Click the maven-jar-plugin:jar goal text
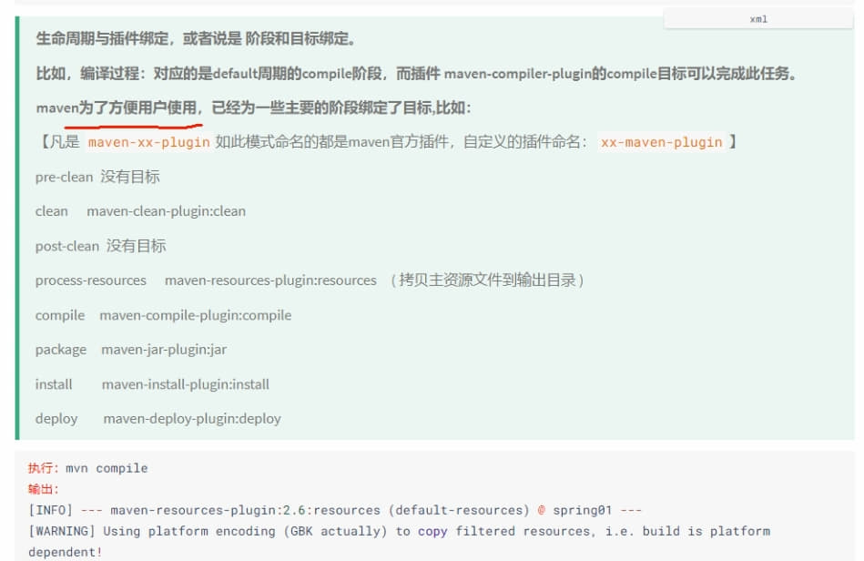 pos(164,350)
